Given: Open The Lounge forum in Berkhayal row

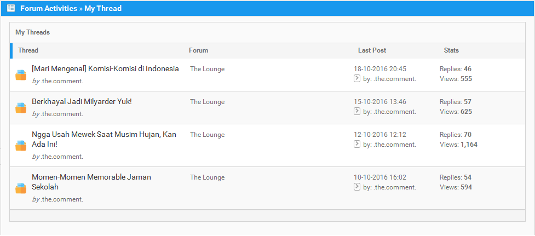Looking at the screenshot, I should point(208,102).
